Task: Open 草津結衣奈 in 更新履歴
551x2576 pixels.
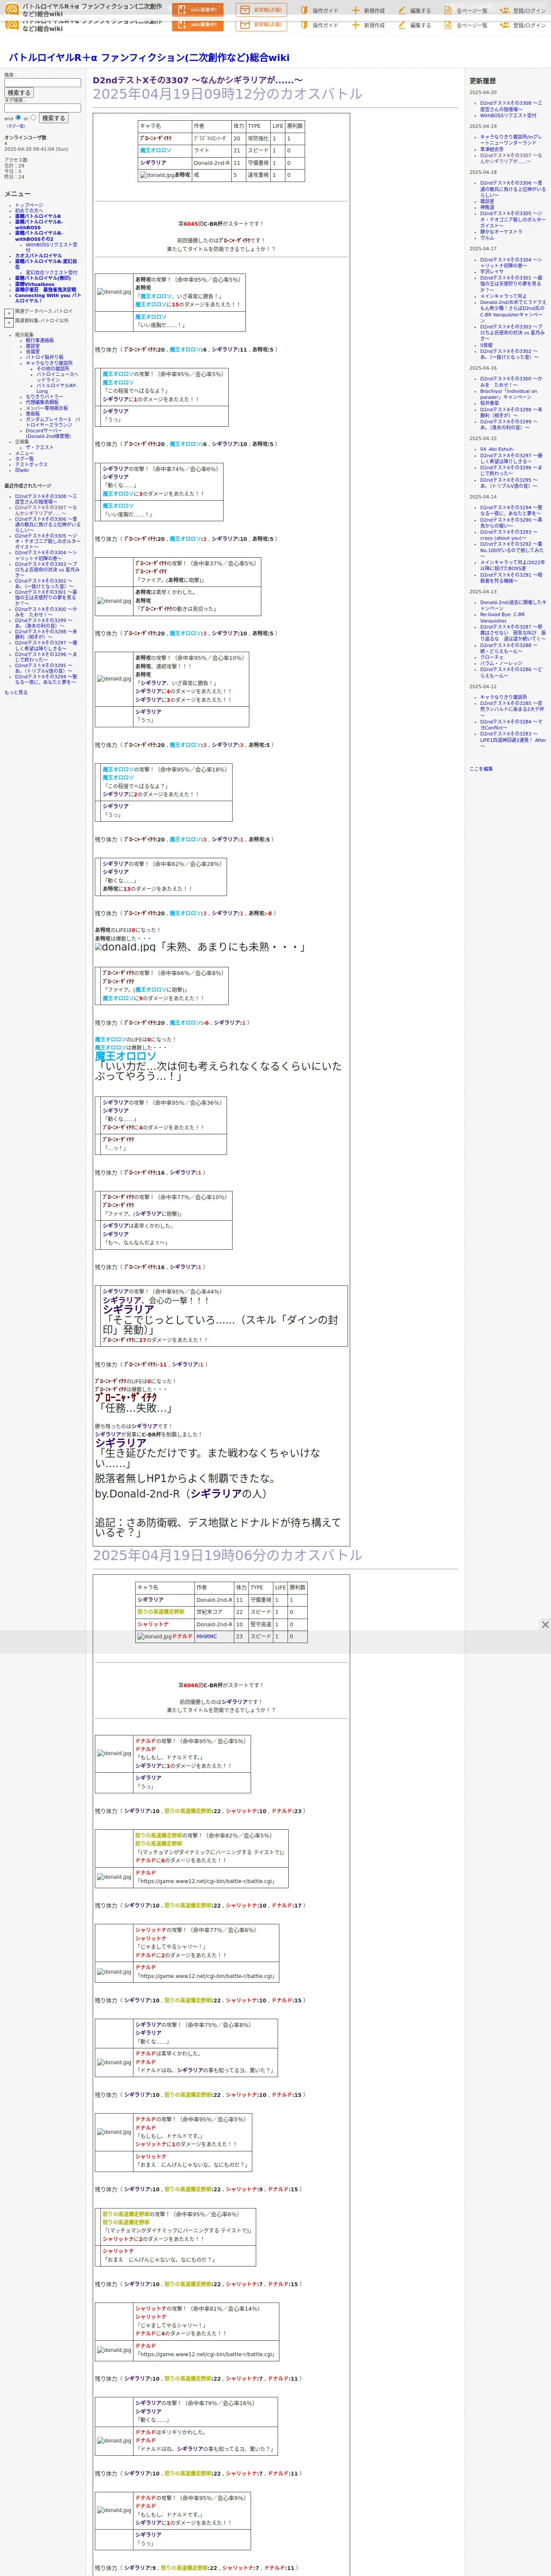Action: click(x=492, y=149)
